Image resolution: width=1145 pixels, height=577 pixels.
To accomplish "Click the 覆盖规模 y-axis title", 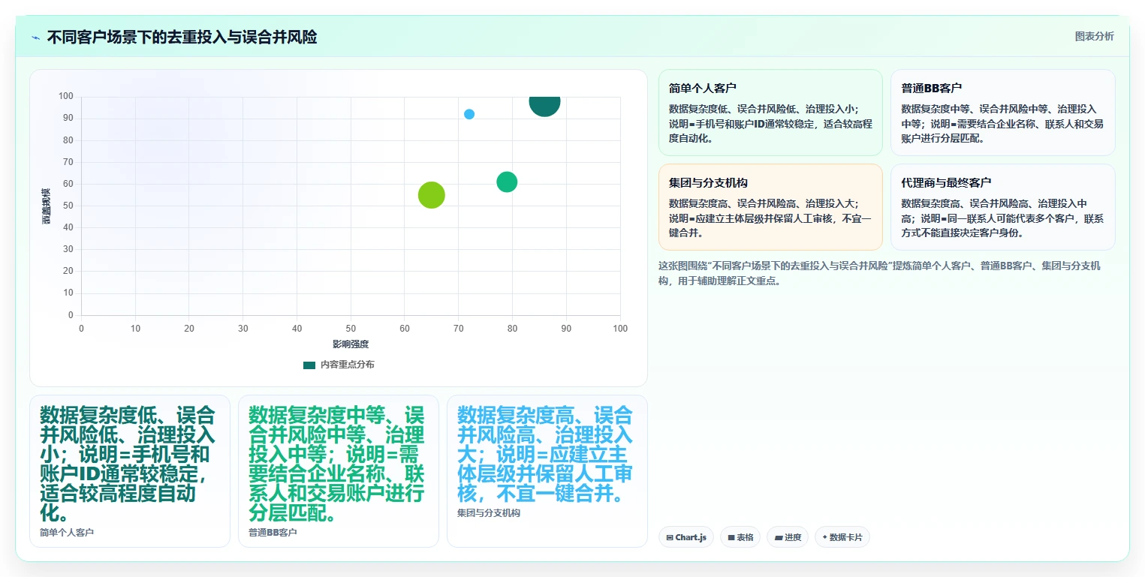I will [x=47, y=206].
